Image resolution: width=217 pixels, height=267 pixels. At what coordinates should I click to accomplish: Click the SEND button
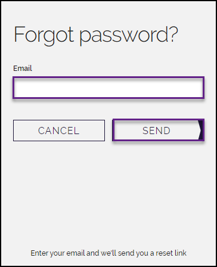(158, 130)
